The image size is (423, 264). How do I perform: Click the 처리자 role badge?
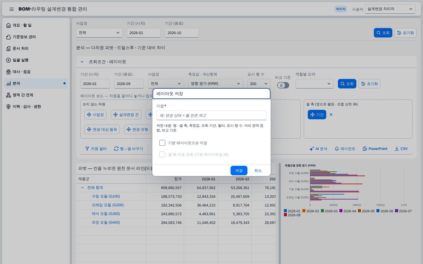341,9
